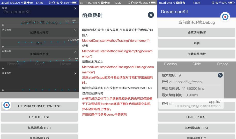
Task: Tap 其他网络库 TEST button in left screen
Action: coord(39,128)
